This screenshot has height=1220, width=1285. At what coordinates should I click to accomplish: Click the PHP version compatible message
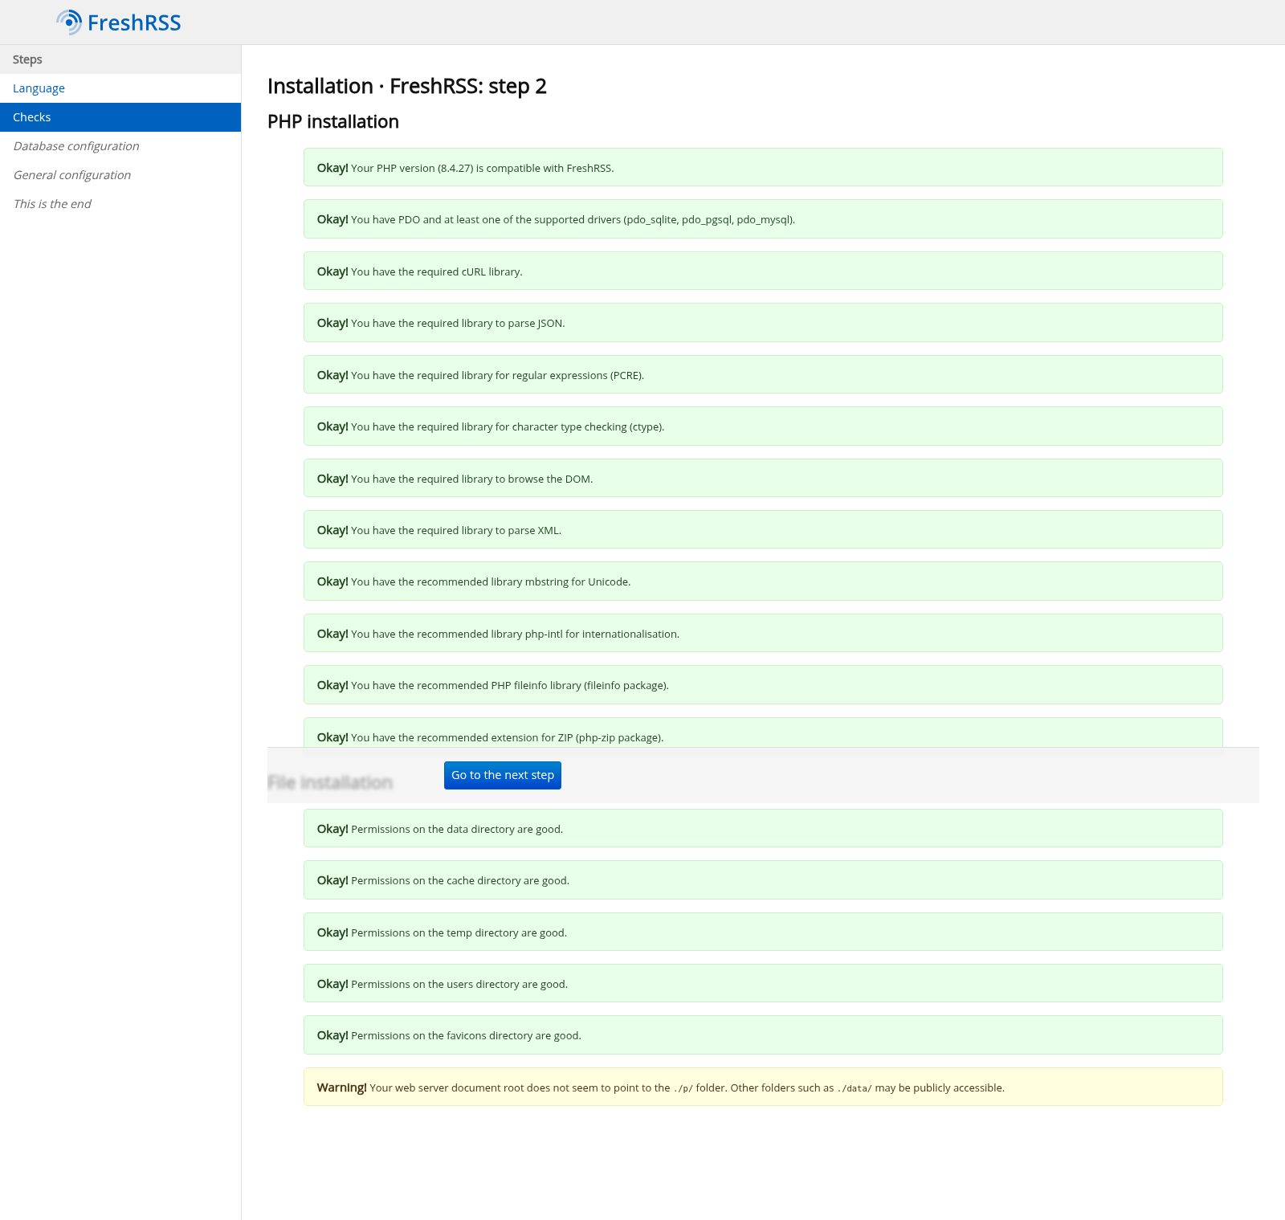tap(763, 167)
